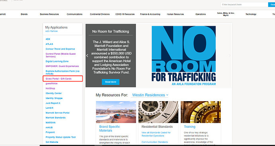Launch the MARSHA application link
This screenshot has width=275, height=146.
[51, 123]
